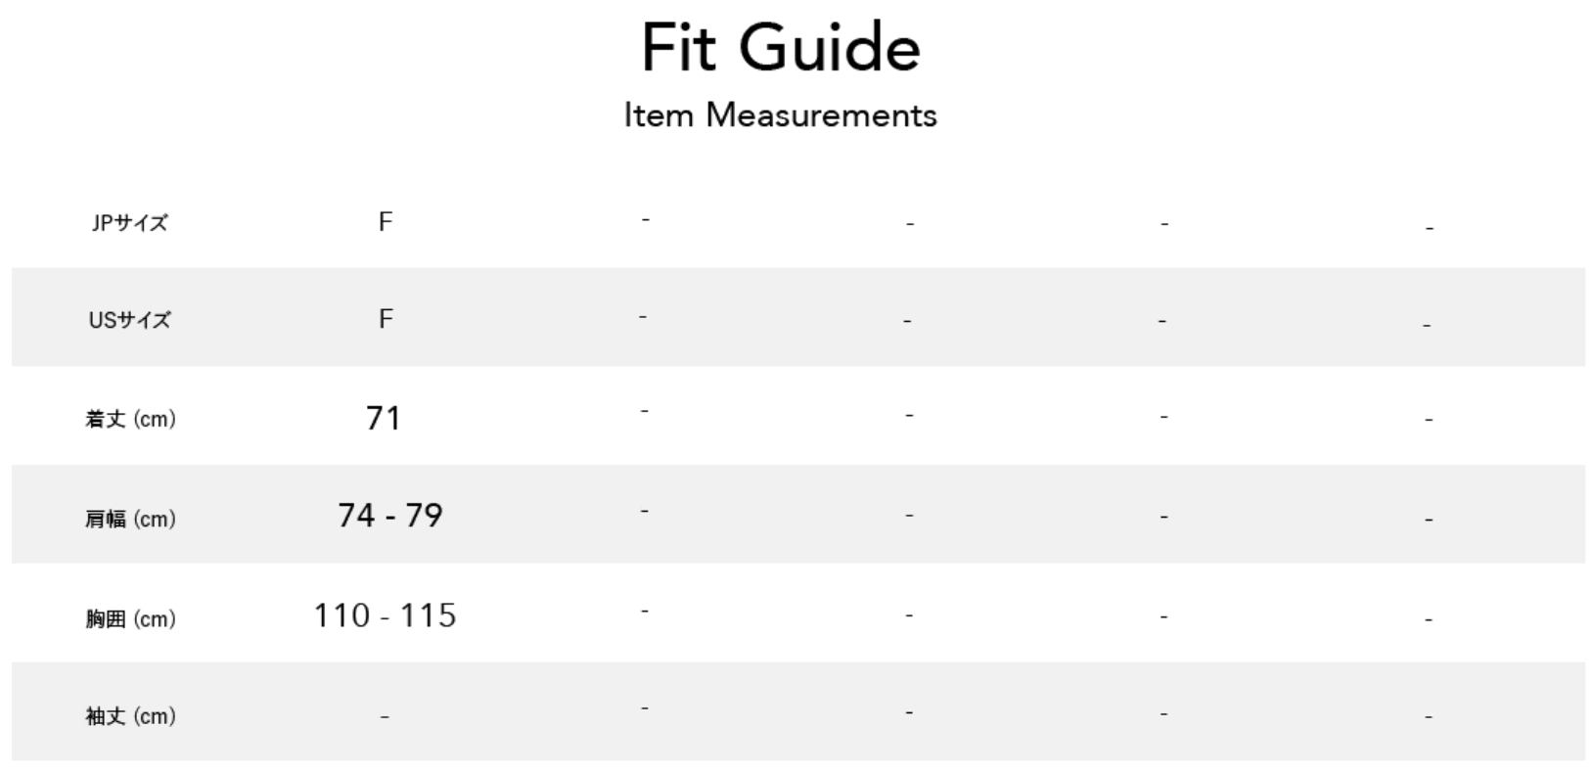Screen dimensions: 1593x773
Task: Click the 胸囲 (cm) row label
Action: [130, 618]
